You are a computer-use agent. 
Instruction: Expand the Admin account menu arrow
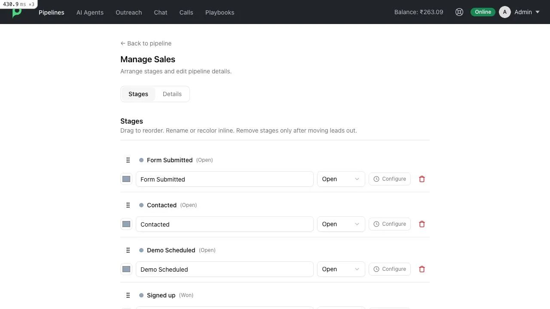click(x=538, y=12)
